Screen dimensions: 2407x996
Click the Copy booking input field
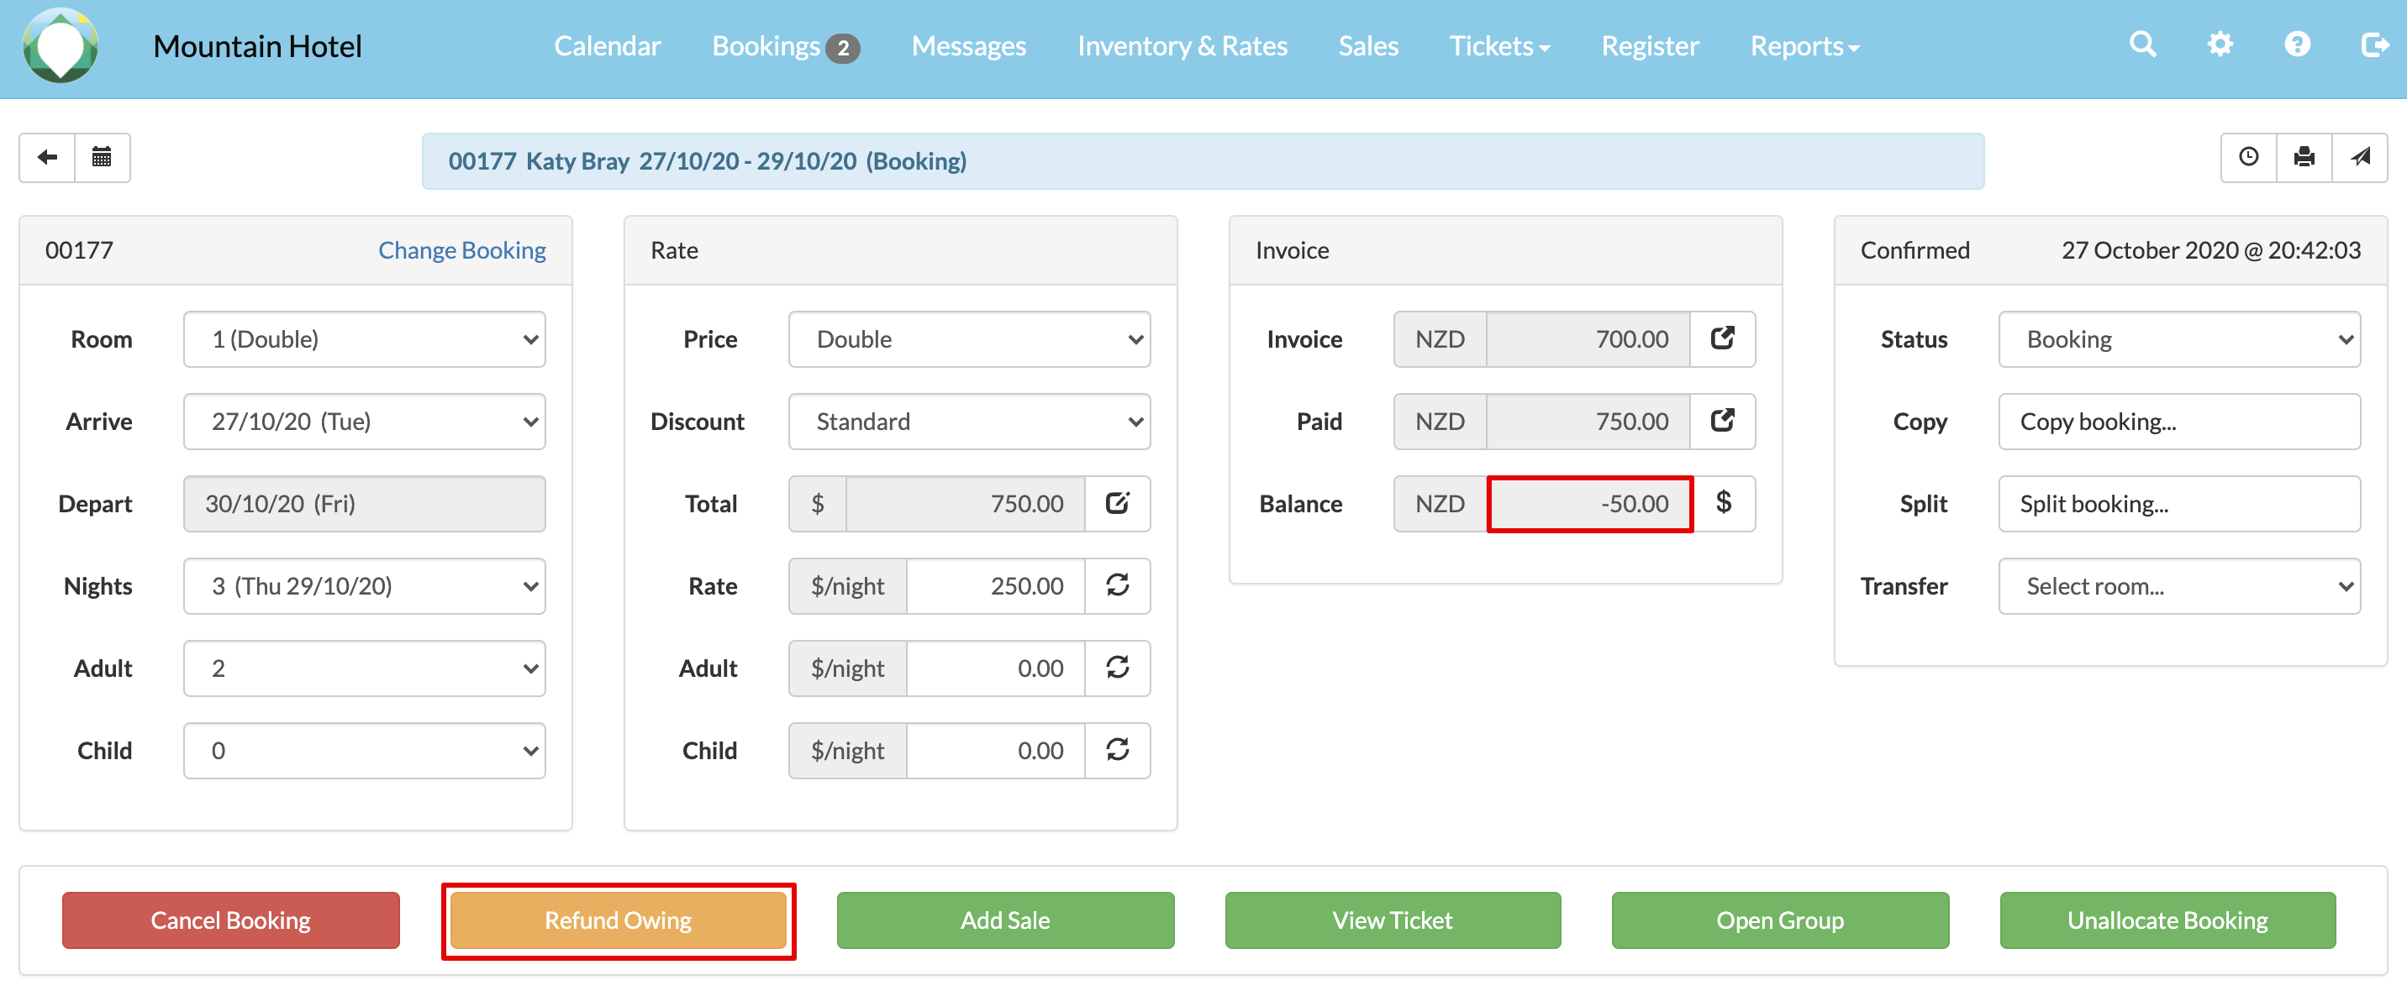[2179, 421]
